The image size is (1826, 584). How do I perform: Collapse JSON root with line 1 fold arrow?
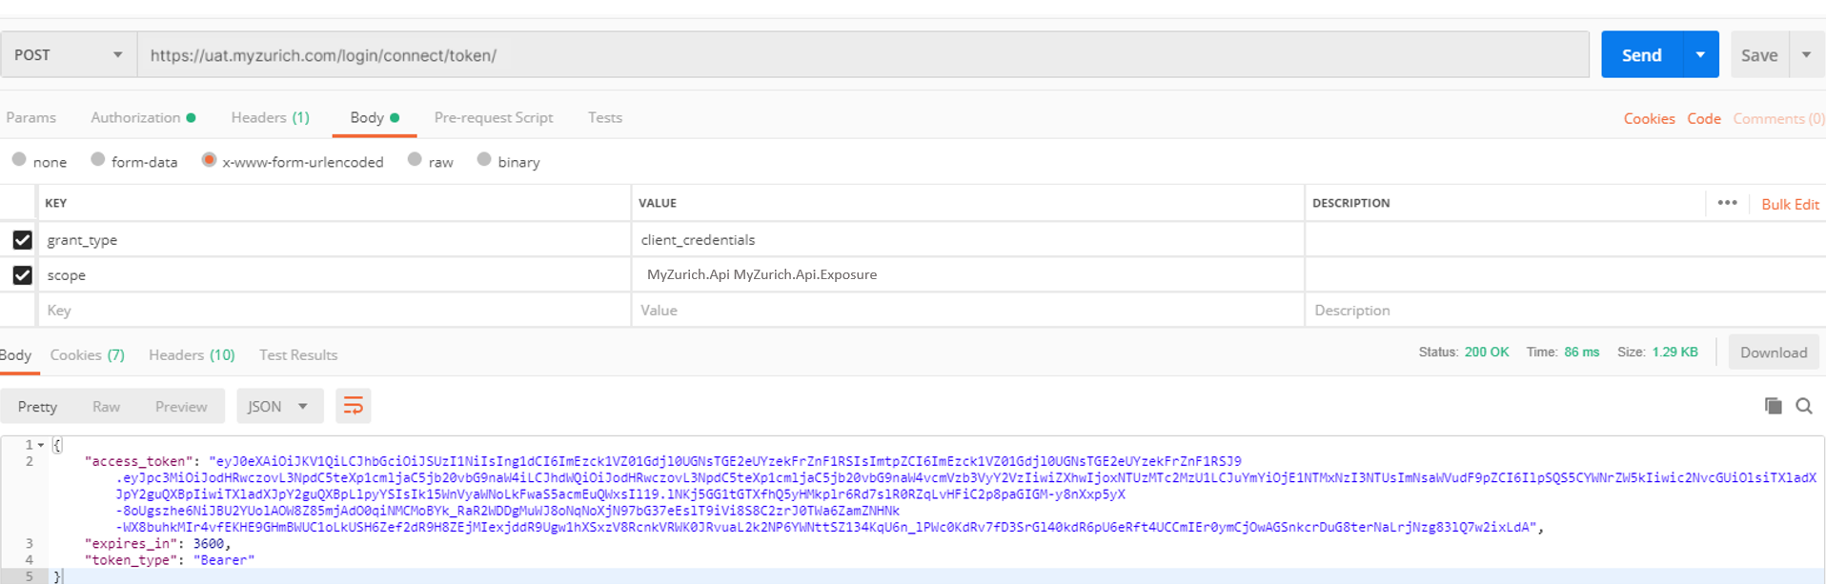point(41,445)
